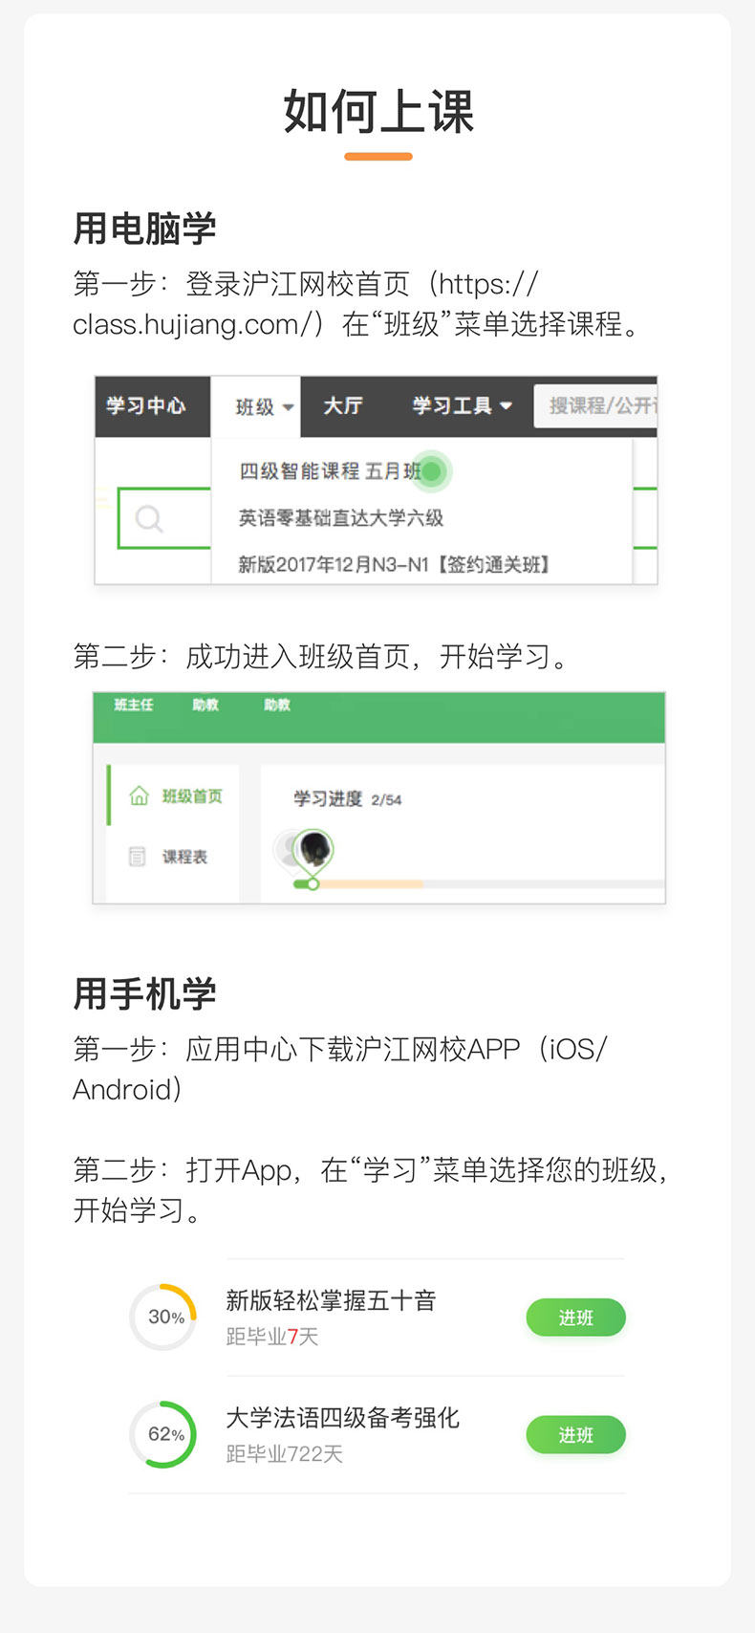The height and width of the screenshot is (1633, 755).
Task: Click the 62% circular progress ring
Action: [x=163, y=1434]
